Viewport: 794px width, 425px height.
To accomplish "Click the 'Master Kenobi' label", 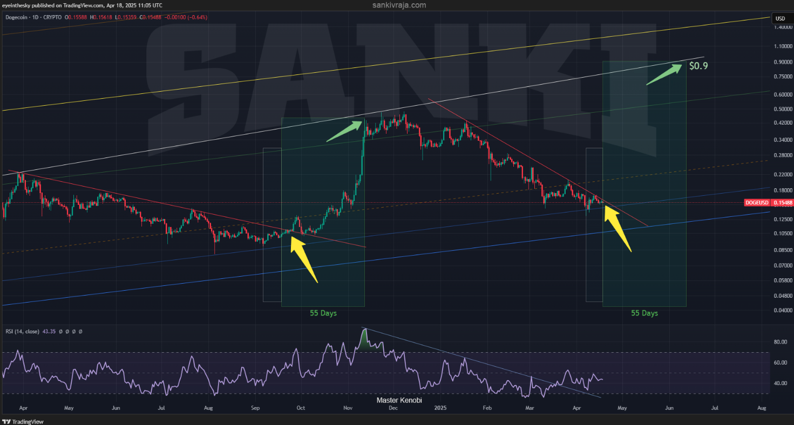I will tap(399, 401).
